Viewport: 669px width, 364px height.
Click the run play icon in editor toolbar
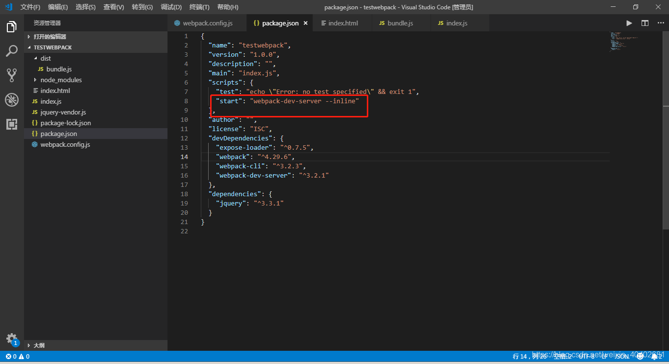(629, 23)
